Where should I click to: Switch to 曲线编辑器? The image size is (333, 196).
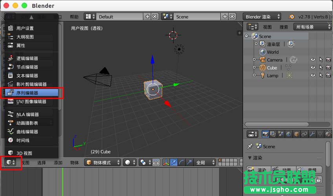(31, 132)
